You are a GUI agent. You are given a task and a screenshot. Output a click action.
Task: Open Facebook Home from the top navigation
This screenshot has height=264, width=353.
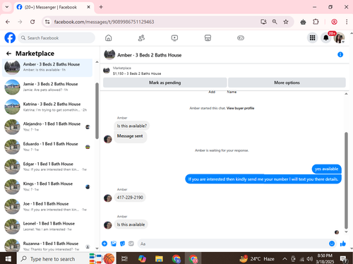pyautogui.click(x=109, y=37)
